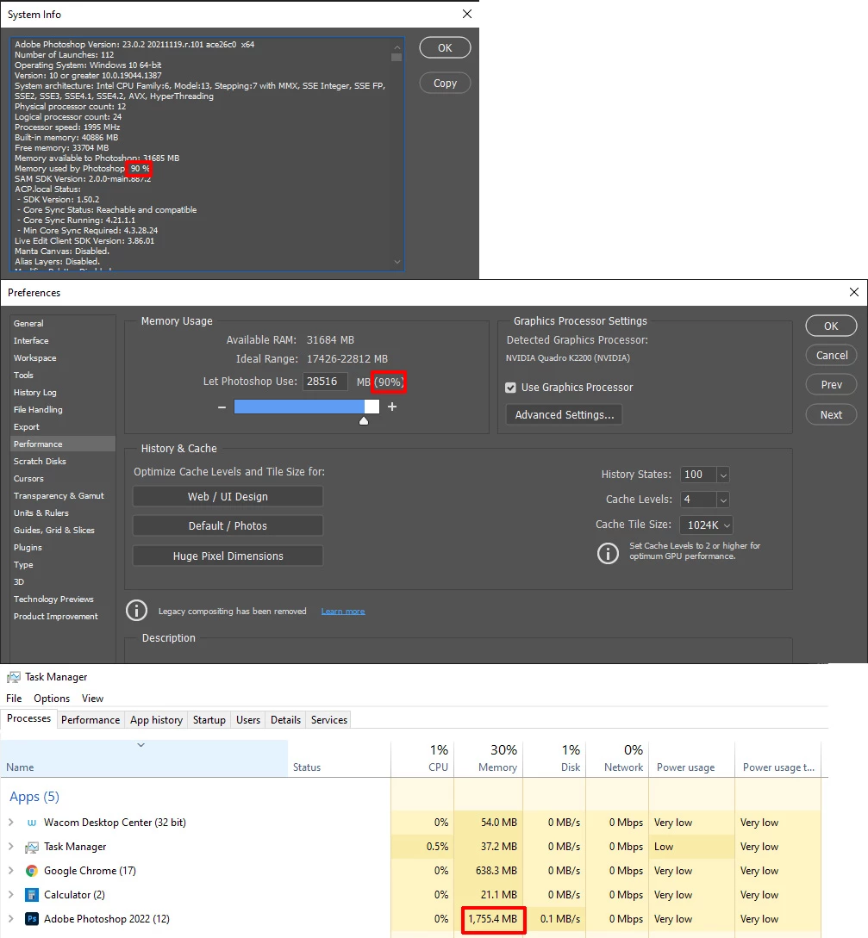Toggle the Use Graphics Processor checkbox
The height and width of the screenshot is (938, 868).
click(x=510, y=388)
